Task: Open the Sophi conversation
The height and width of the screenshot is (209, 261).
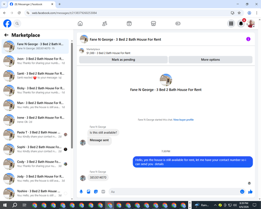Action: (35, 149)
